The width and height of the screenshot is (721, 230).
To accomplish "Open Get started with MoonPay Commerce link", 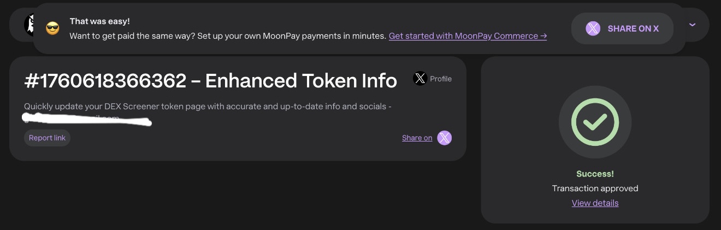I will pyautogui.click(x=468, y=36).
